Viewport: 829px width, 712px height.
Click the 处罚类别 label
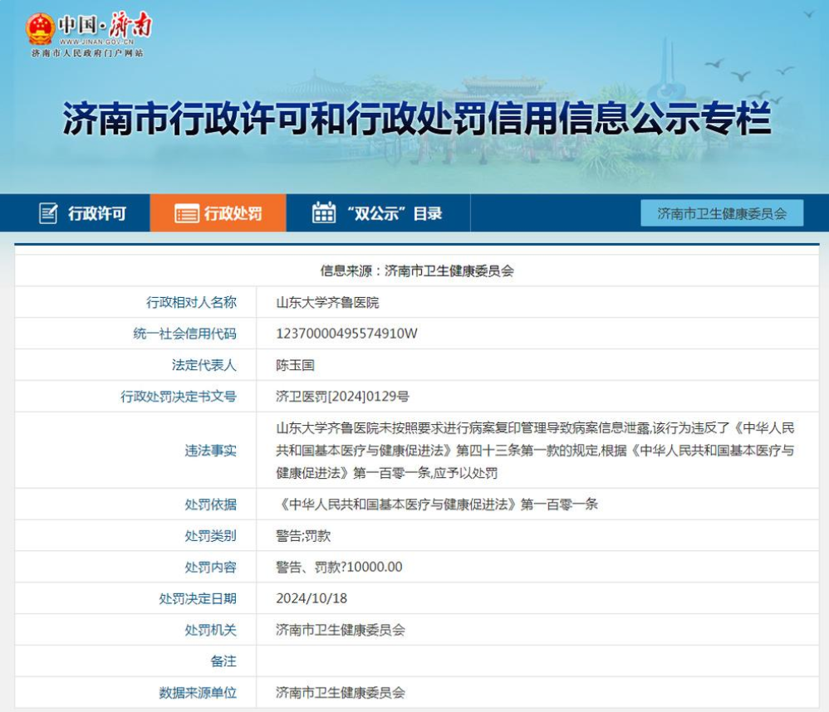click(210, 535)
